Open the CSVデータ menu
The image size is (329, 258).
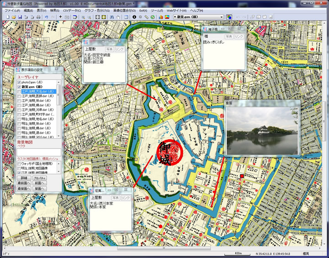pyautogui.click(x=71, y=10)
